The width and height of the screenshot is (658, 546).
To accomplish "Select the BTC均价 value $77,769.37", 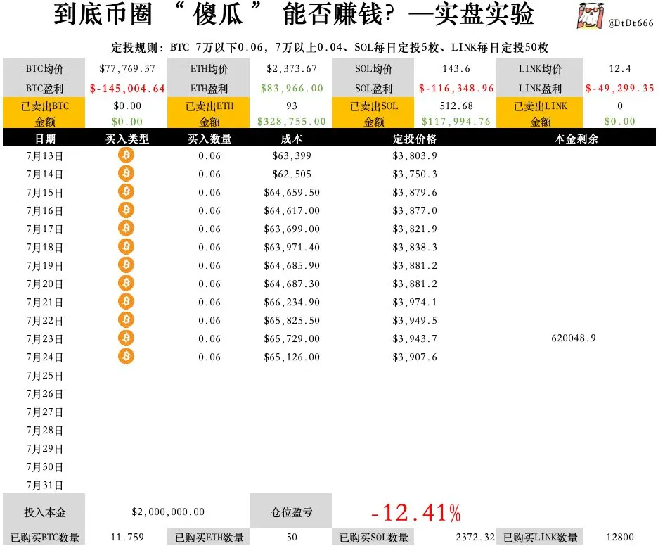I will point(127,68).
